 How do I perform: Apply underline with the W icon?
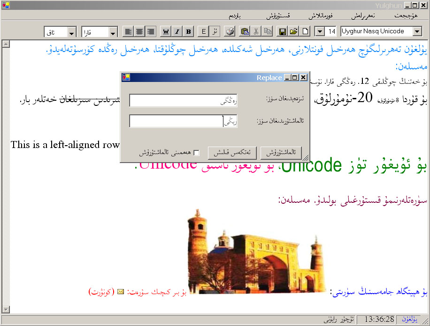(x=166, y=32)
